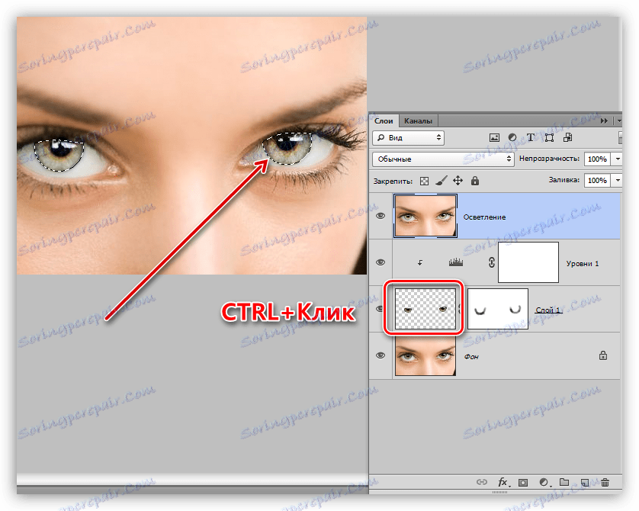Viewport: 639px width, 511px height.
Task: Lock image pixels brush icon
Action: click(x=442, y=181)
